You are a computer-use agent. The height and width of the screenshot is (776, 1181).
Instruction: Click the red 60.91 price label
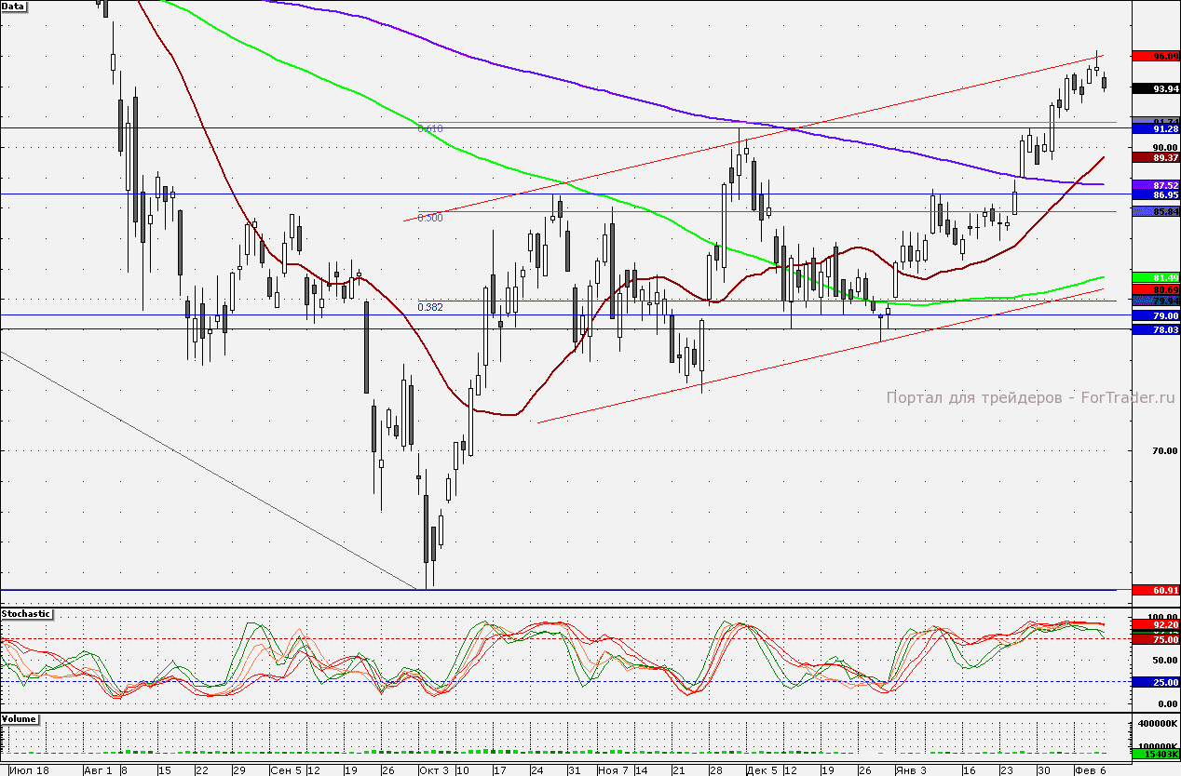(1154, 591)
